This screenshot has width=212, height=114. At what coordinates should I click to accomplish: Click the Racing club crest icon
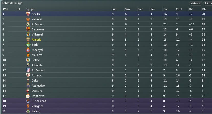pyautogui.click(x=28, y=111)
